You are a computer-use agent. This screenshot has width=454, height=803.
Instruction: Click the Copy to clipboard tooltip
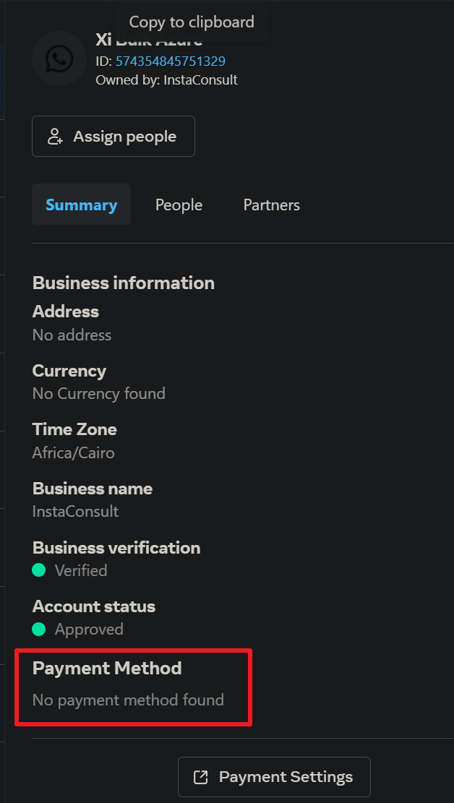(x=192, y=22)
